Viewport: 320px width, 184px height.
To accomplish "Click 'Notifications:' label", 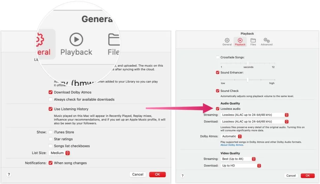I will (x=36, y=163).
